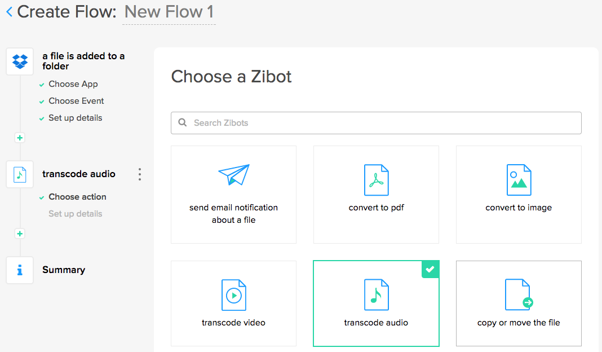Open the Choose Event substep
Screen dimensions: 602x352
[x=76, y=101]
